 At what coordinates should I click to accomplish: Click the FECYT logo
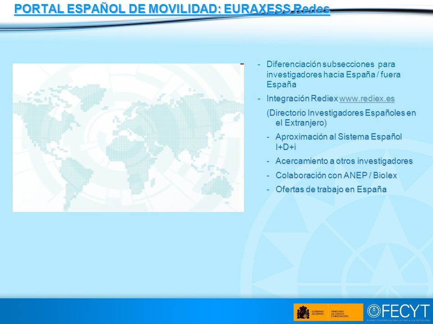(x=398, y=312)
